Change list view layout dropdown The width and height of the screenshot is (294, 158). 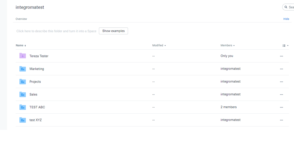[285, 46]
